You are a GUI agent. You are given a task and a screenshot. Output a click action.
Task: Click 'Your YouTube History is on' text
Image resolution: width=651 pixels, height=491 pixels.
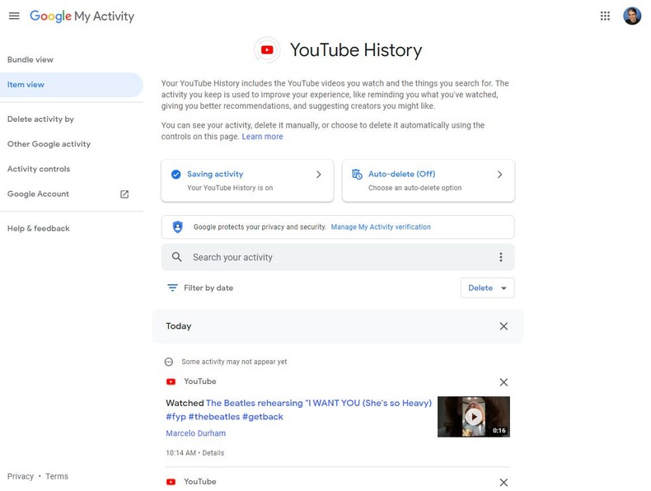[x=230, y=188]
